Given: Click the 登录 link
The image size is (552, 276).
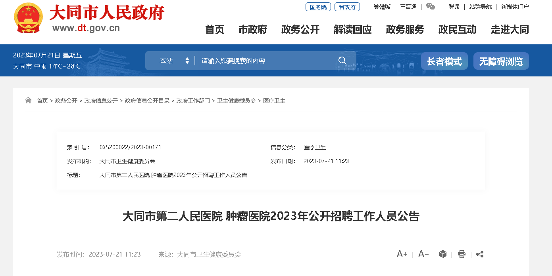Looking at the screenshot, I should pyautogui.click(x=454, y=7).
